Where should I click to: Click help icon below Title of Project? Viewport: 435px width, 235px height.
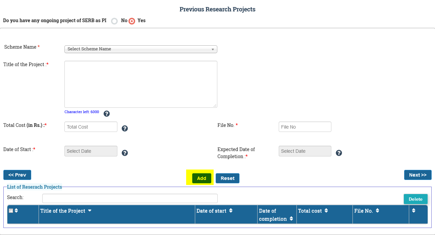pos(107,113)
